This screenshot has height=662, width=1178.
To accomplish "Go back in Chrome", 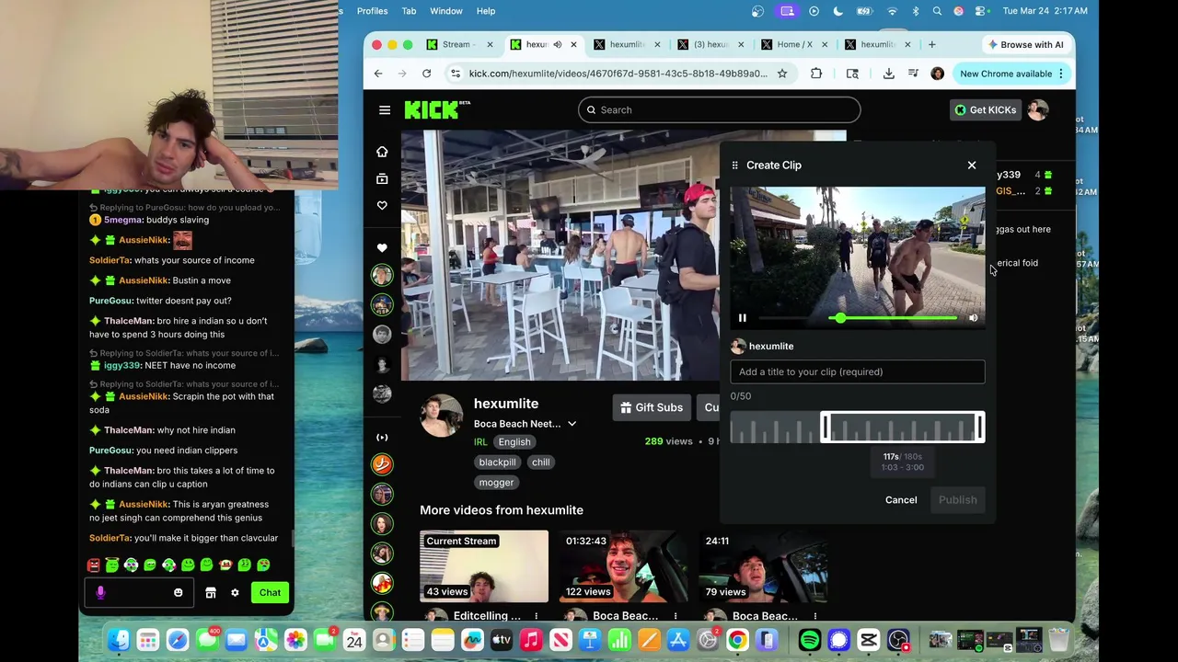I will click(378, 74).
